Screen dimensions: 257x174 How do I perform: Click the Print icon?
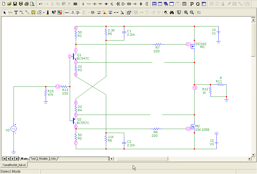pyautogui.click(x=27, y=4)
